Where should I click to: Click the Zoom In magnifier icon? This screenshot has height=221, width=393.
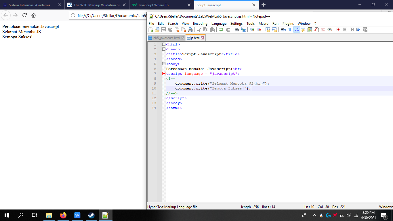tap(252, 30)
